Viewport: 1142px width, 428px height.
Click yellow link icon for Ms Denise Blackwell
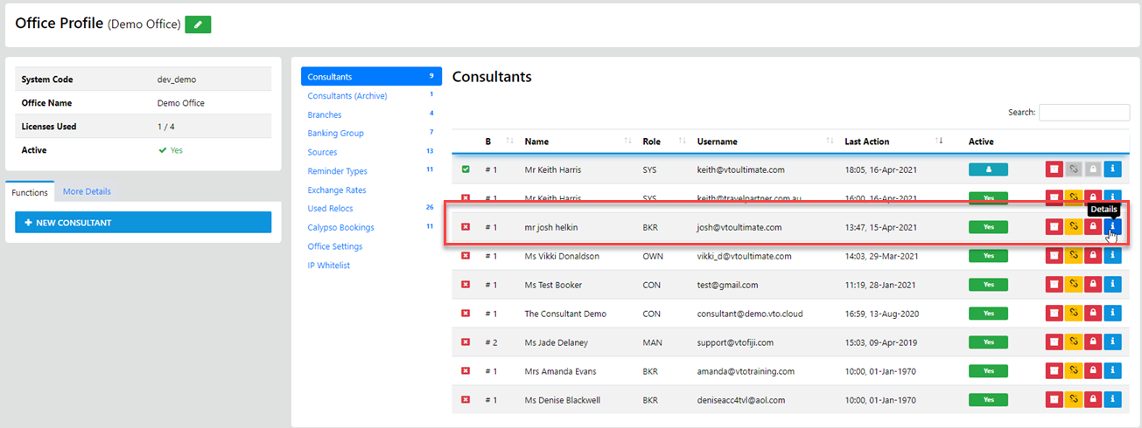pyautogui.click(x=1074, y=399)
